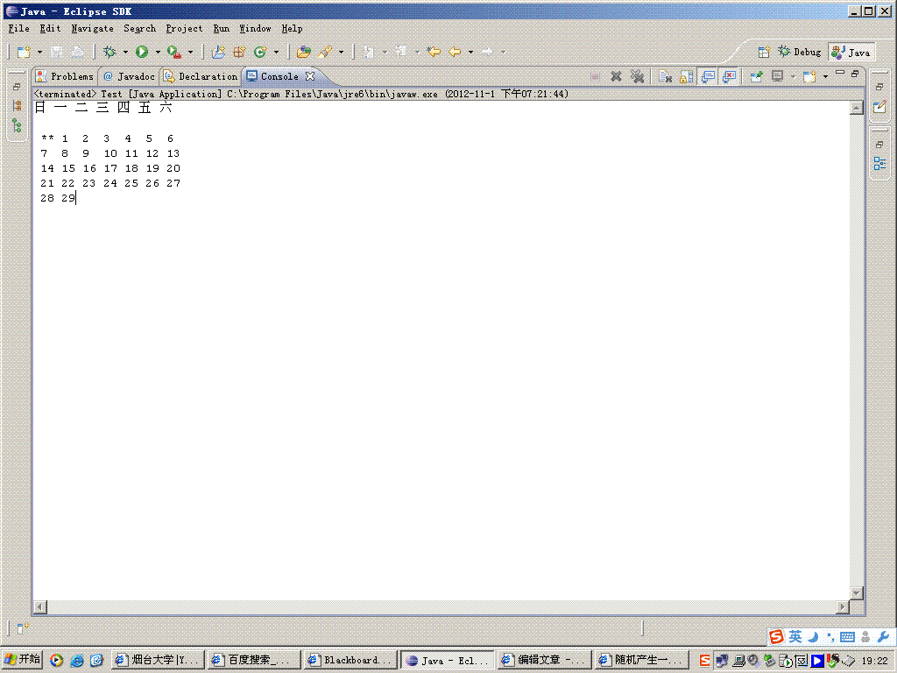Click the Sogou input method S icon

(776, 636)
